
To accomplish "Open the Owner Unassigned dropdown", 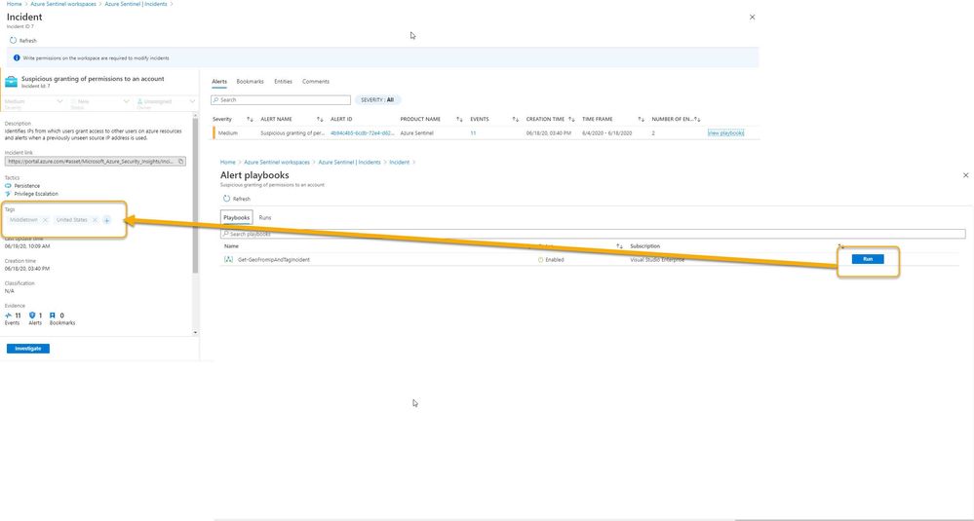I will 166,101.
